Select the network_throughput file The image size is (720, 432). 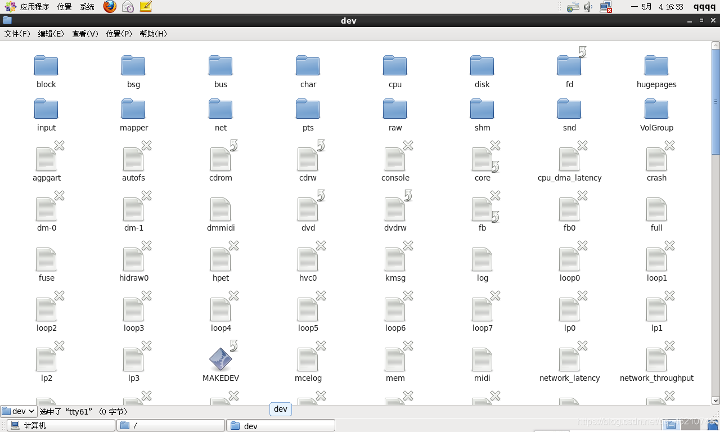coord(656,359)
